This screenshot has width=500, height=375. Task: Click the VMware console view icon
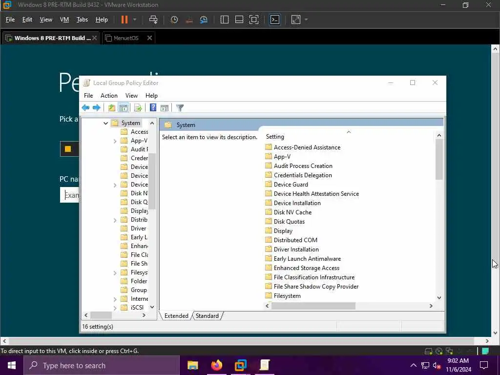(x=275, y=20)
